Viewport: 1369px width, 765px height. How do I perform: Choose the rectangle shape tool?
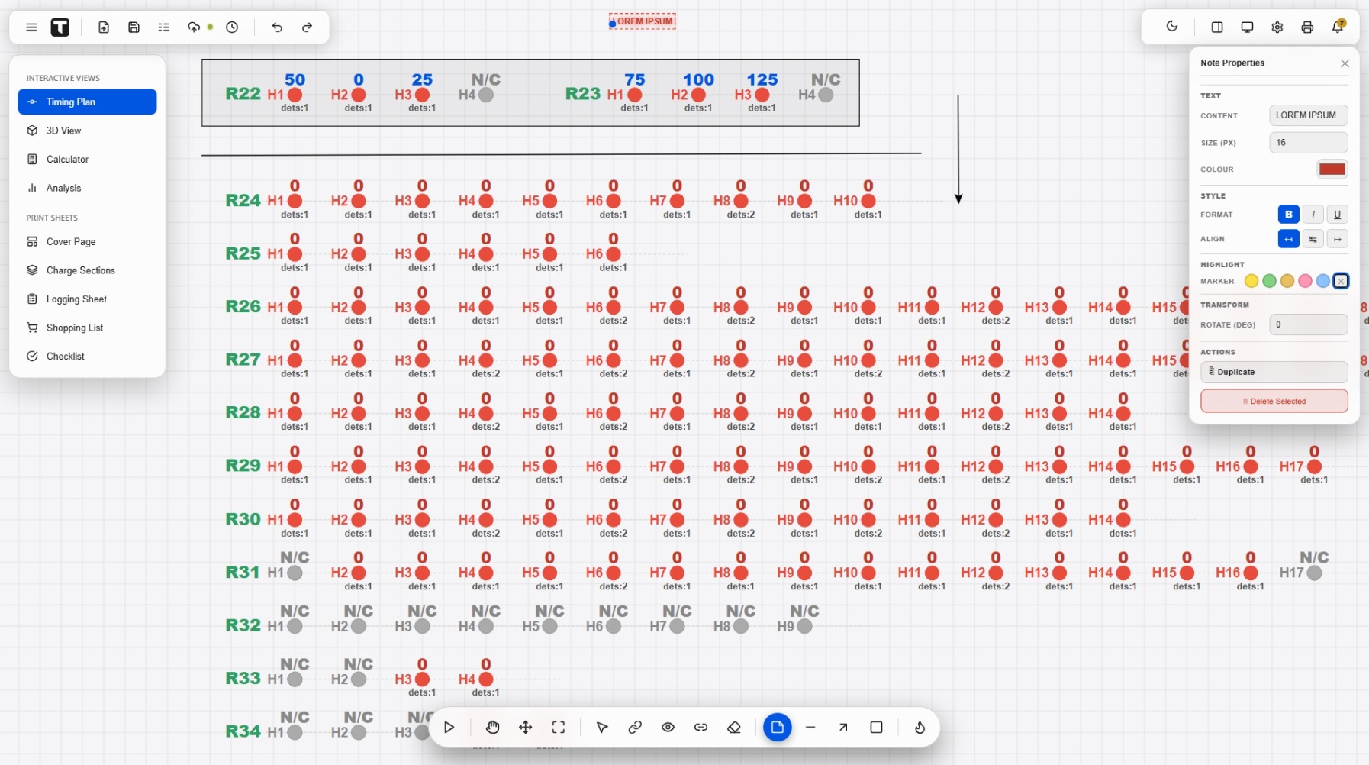coord(877,728)
